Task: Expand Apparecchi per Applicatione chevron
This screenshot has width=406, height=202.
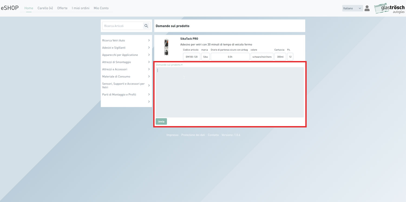Action: (149, 55)
